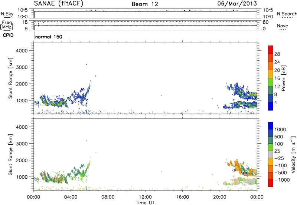Click the Freq. [MHz] axis label

7,25
